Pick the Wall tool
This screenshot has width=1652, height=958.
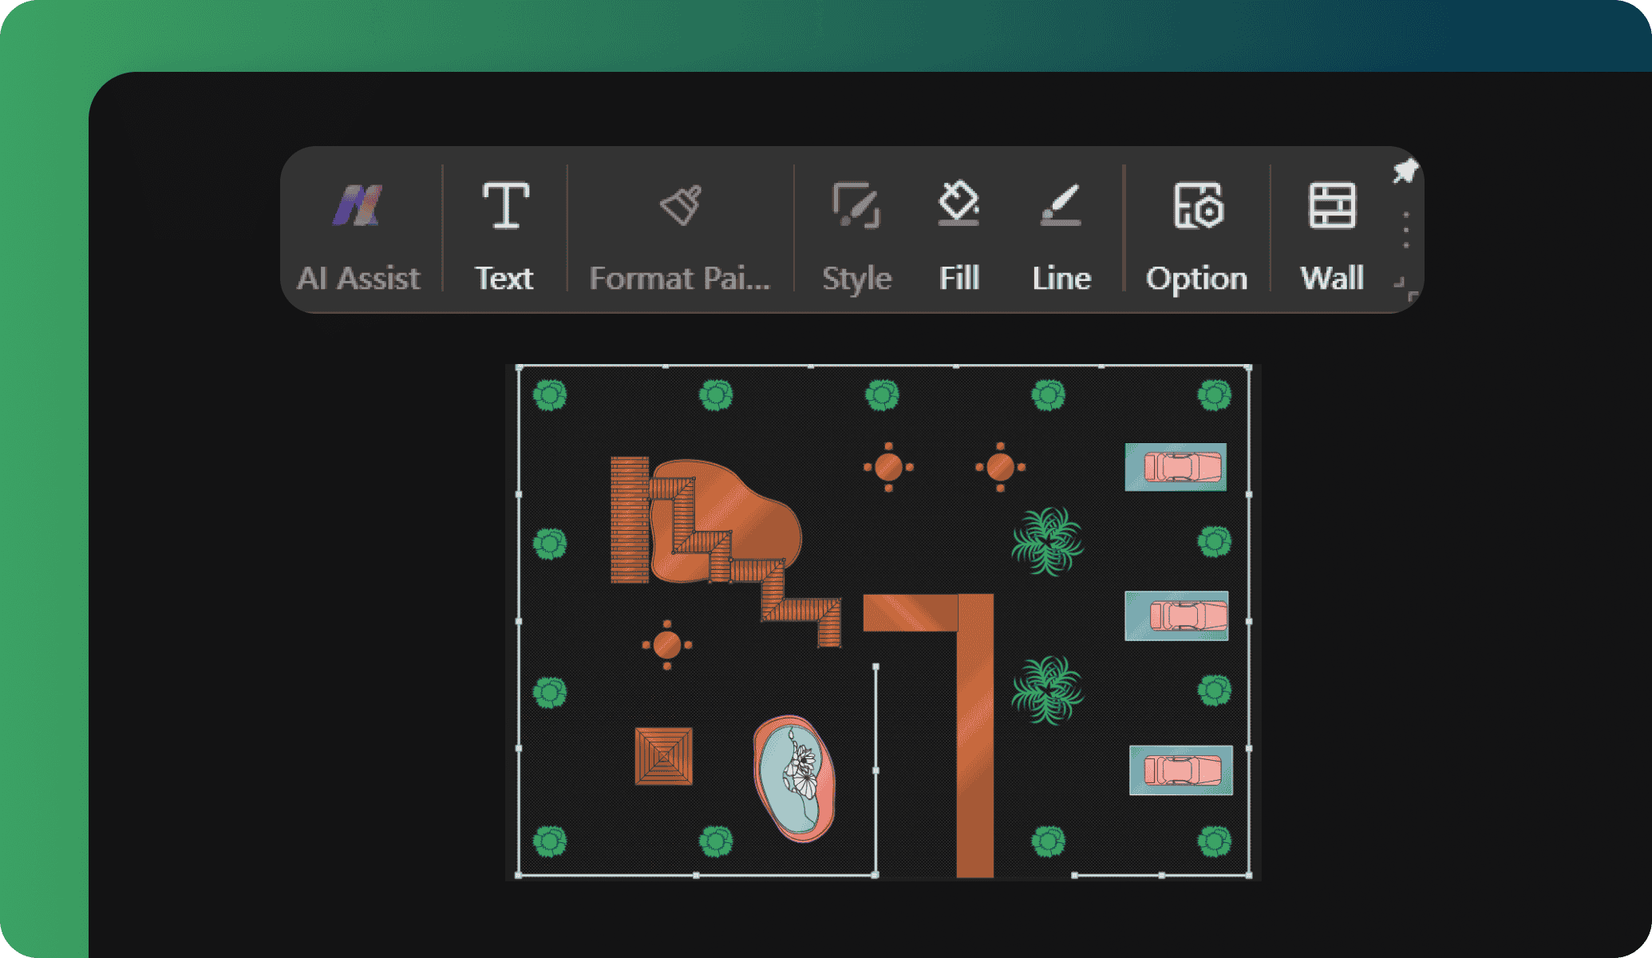pyautogui.click(x=1332, y=236)
